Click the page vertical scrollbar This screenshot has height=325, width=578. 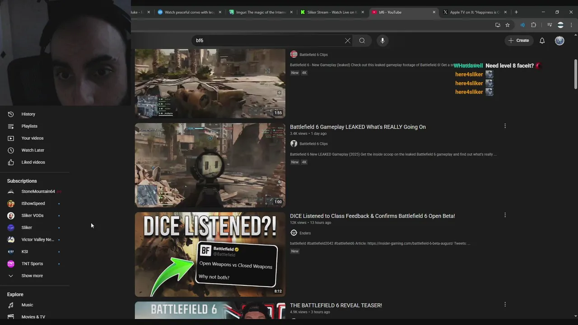click(x=575, y=74)
